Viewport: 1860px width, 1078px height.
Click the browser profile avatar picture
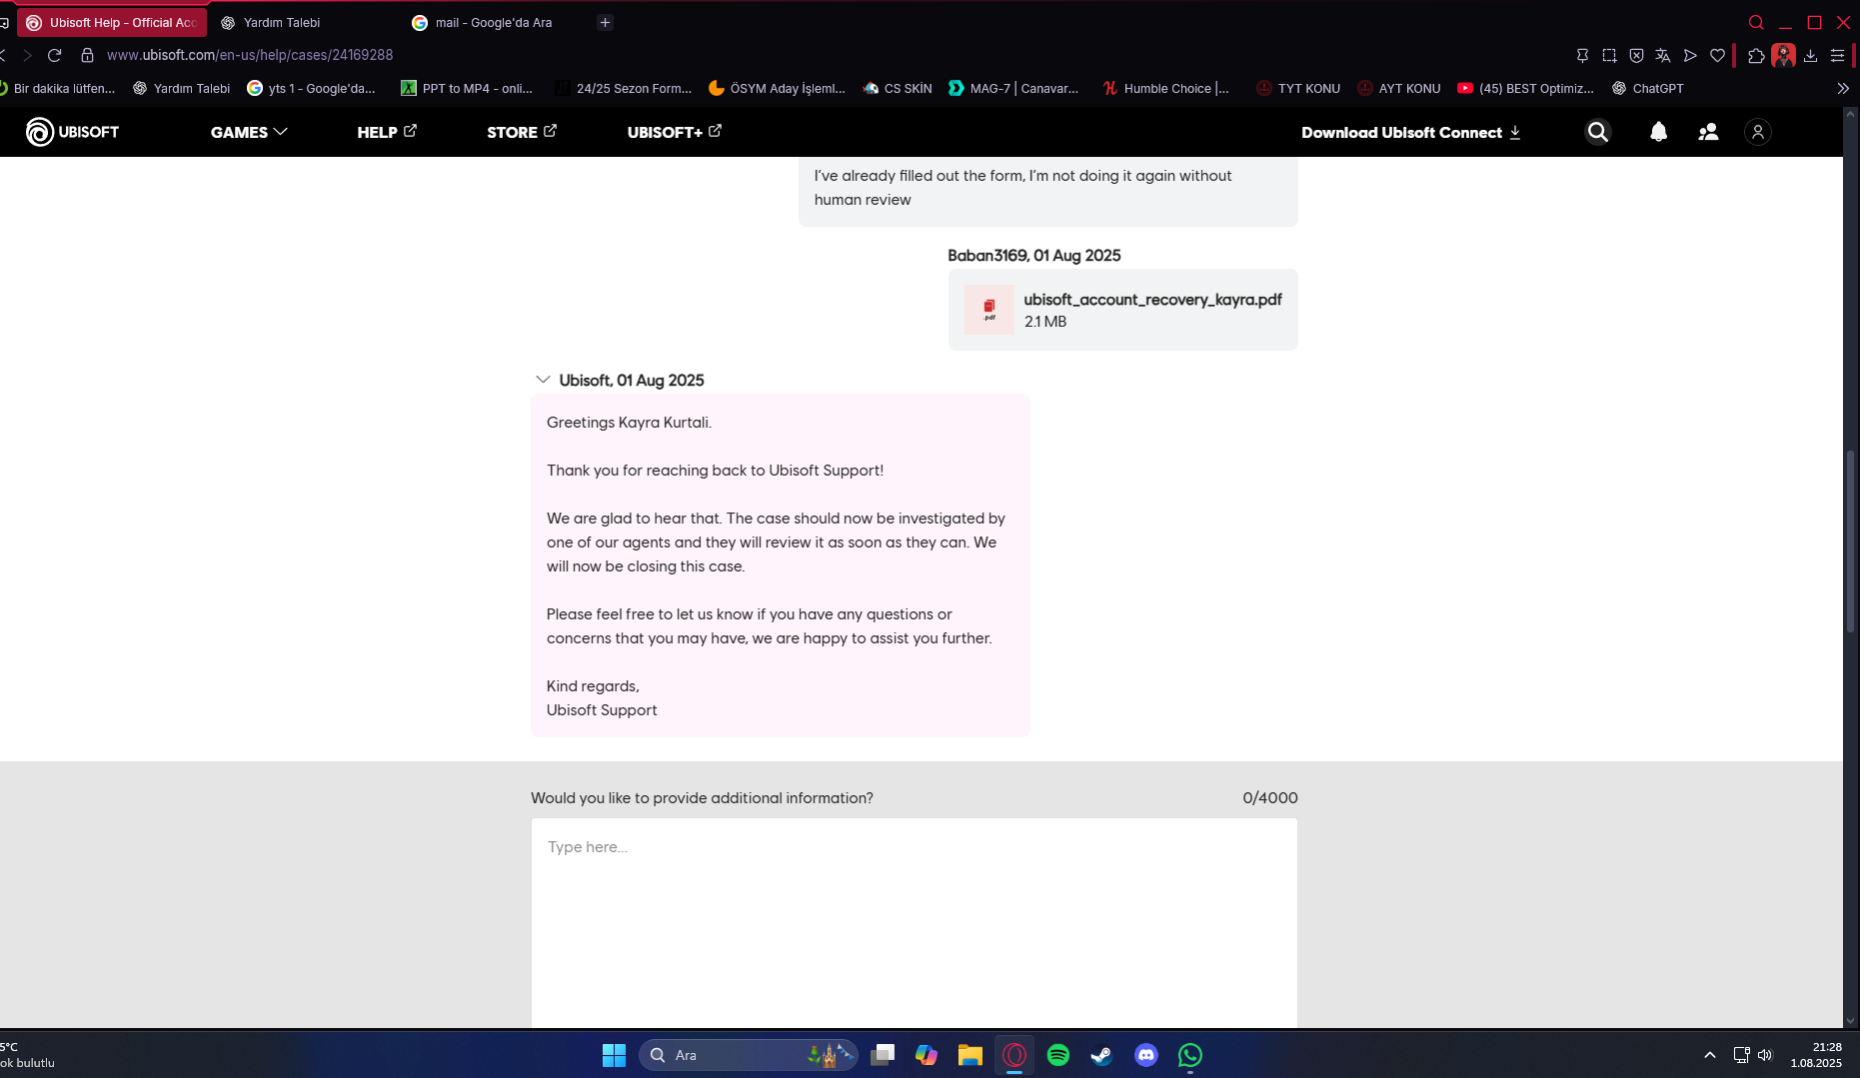(x=1783, y=55)
